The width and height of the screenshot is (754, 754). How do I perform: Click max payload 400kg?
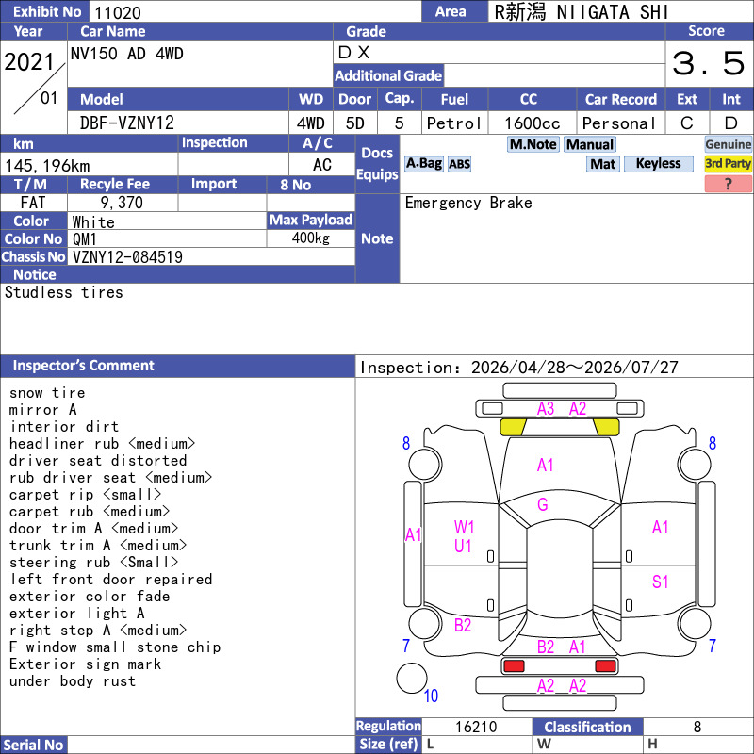tap(311, 238)
